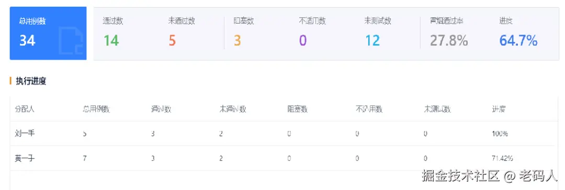Click total cases 5 in 刘一手 row
This screenshot has height=190, width=565.
point(85,134)
